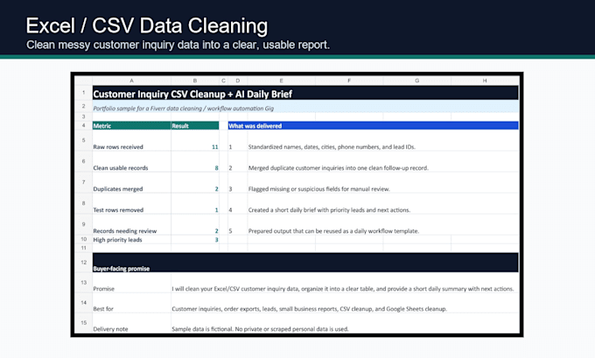The width and height of the screenshot is (595, 358).
Task: Click 'Prepared output that can be reused' cell
Action: (383, 225)
